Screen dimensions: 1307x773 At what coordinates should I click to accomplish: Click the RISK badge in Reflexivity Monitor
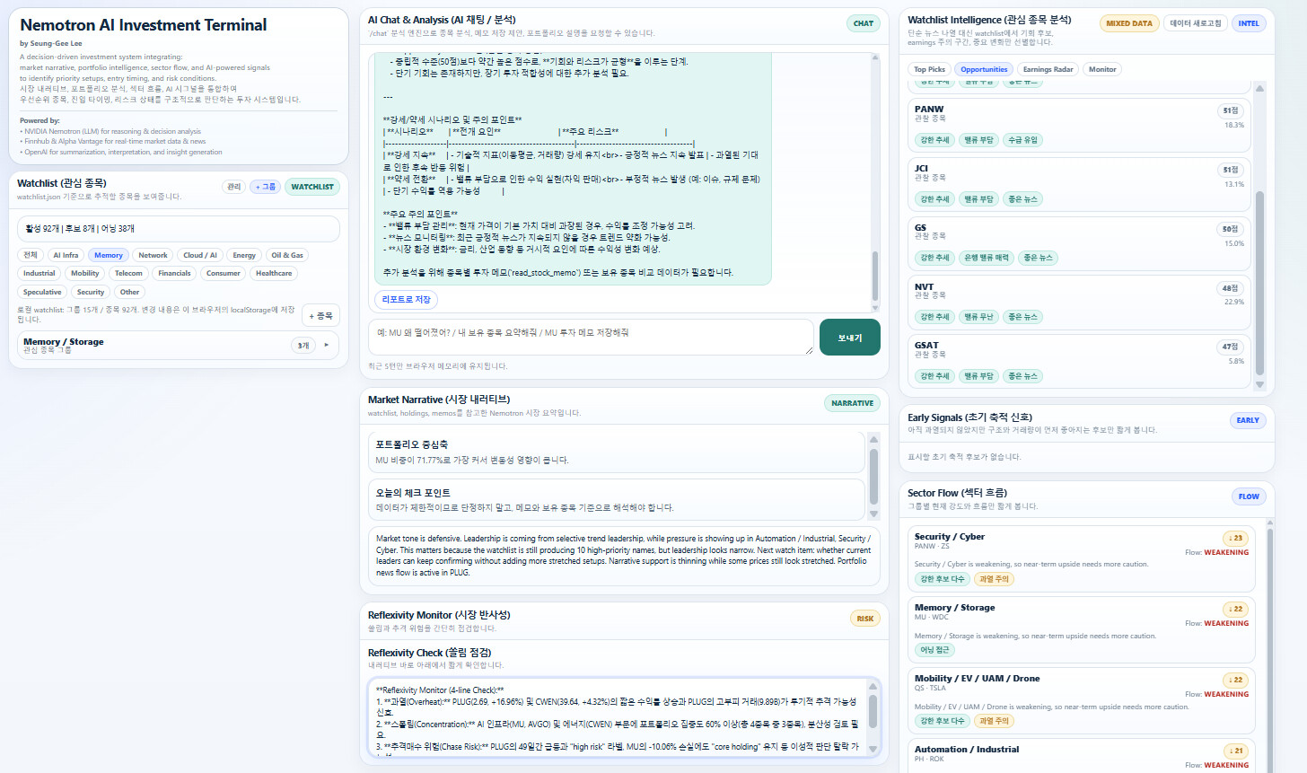point(865,619)
